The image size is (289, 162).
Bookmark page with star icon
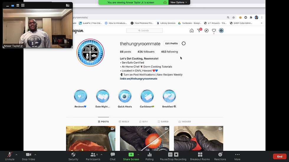pyautogui.click(x=234, y=17)
